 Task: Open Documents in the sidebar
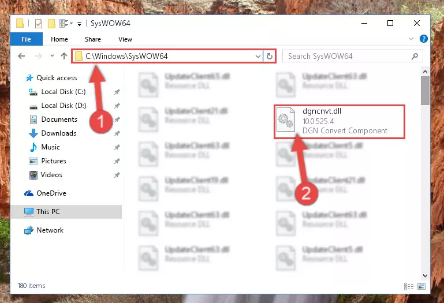click(x=59, y=119)
